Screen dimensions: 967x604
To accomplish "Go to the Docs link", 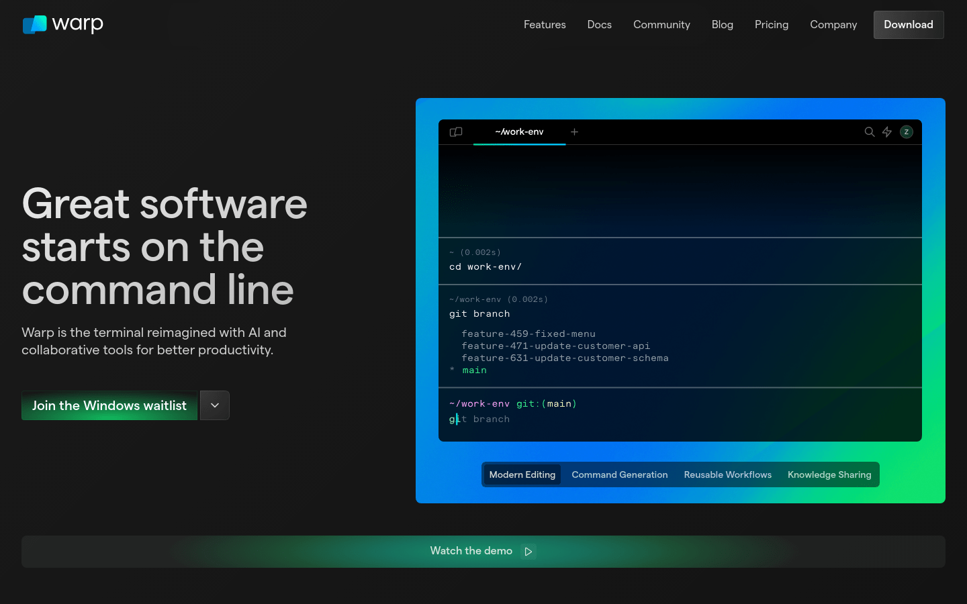I will pos(600,25).
